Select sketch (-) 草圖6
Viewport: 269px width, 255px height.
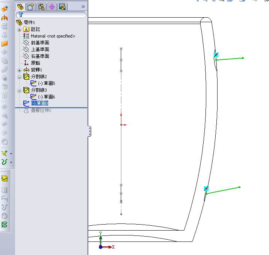(46, 97)
